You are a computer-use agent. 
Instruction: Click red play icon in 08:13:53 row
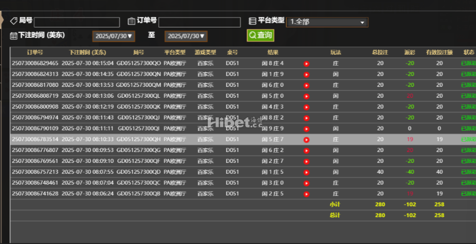coord(306,85)
